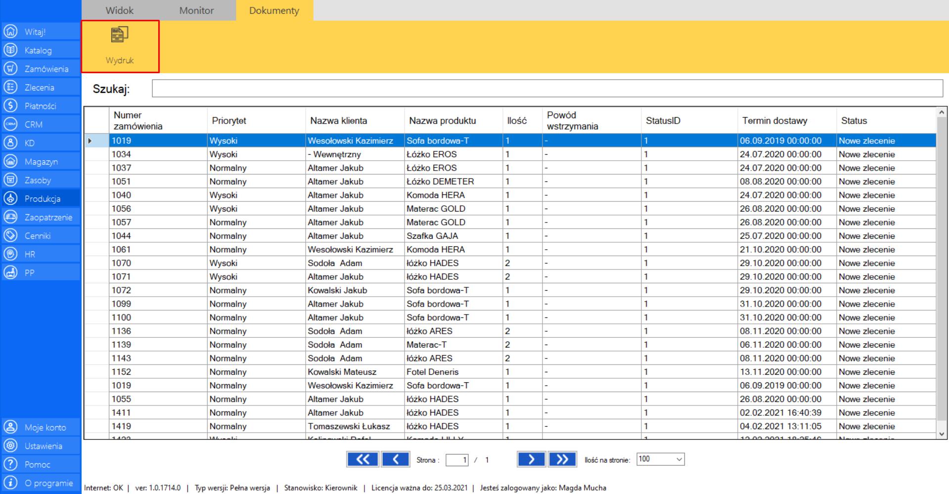Open the Cenniki tag icon

click(x=10, y=235)
